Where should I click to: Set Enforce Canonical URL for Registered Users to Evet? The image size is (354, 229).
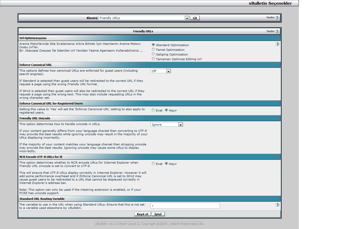point(153,110)
